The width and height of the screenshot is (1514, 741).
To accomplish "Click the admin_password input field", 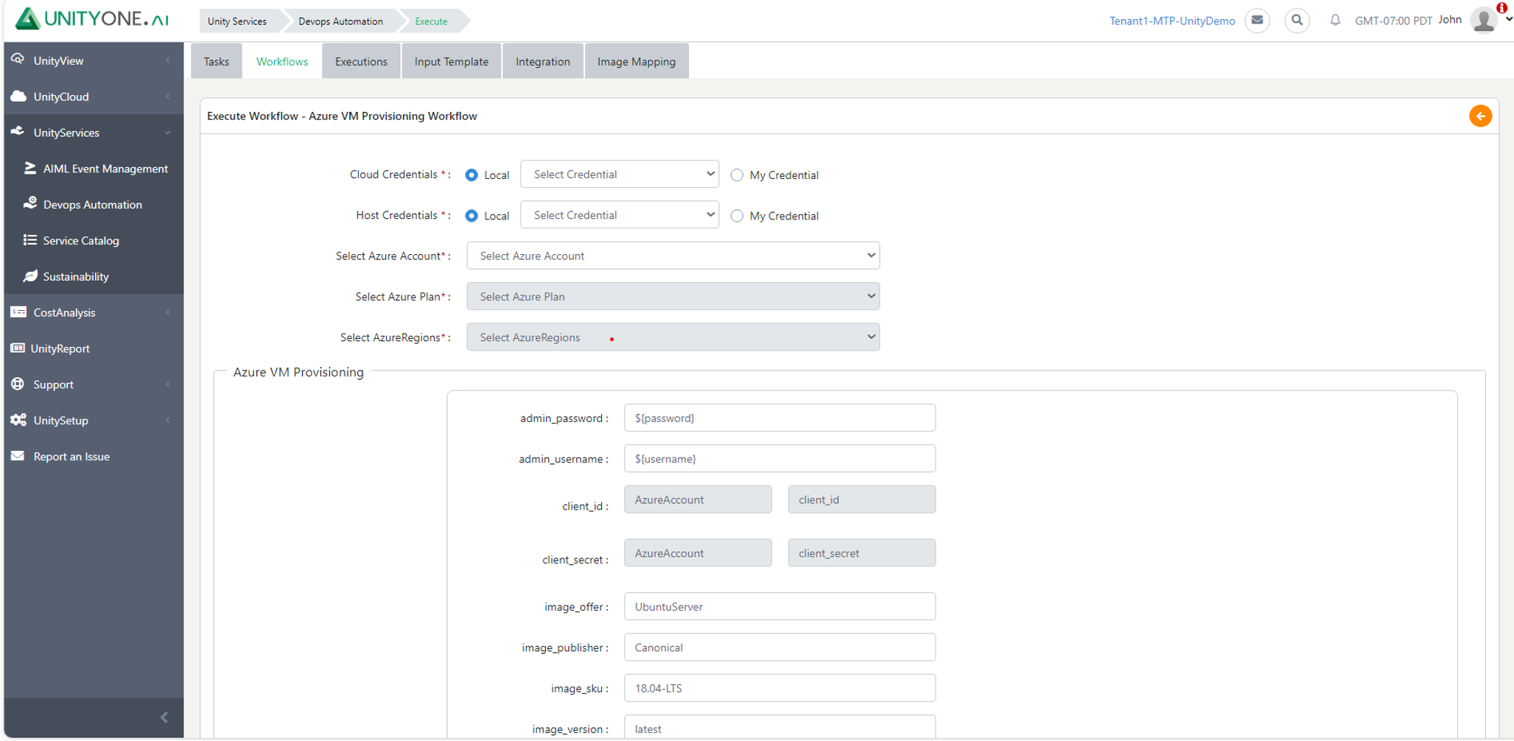I will 779,418.
